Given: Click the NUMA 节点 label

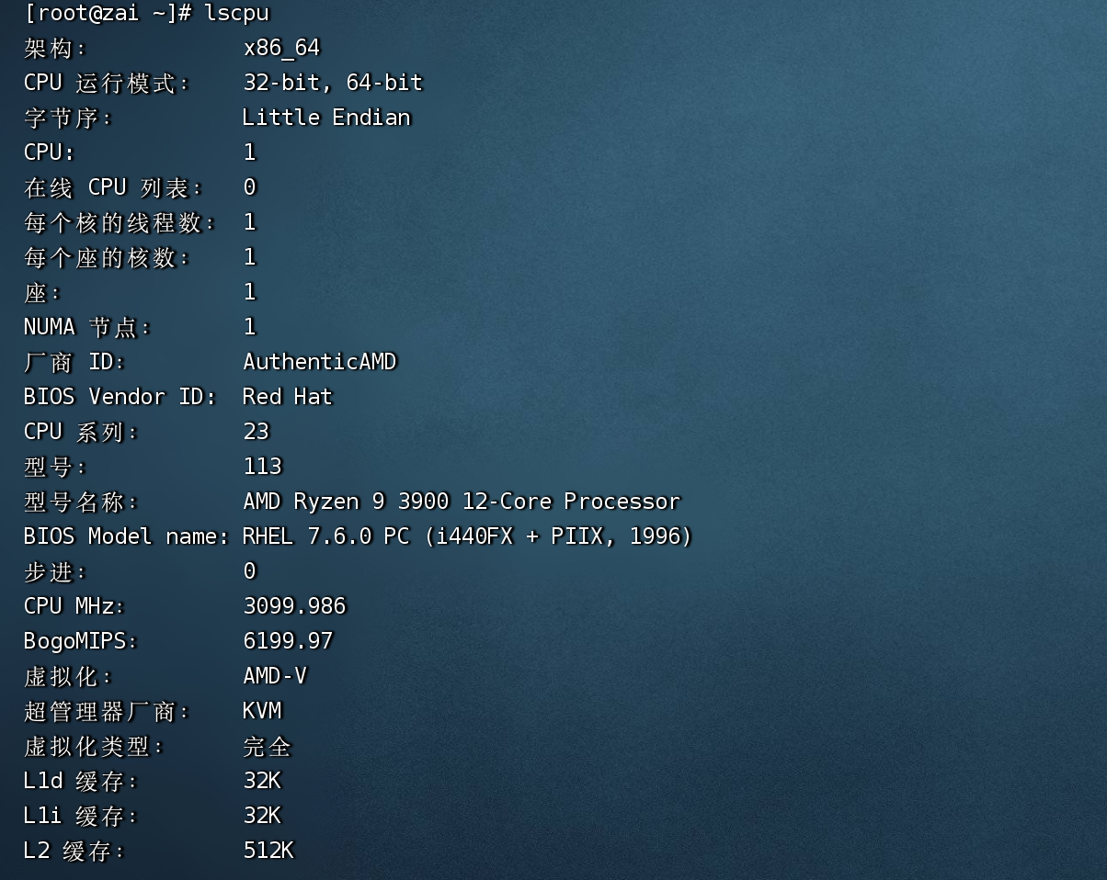Looking at the screenshot, I should pyautogui.click(x=87, y=327).
